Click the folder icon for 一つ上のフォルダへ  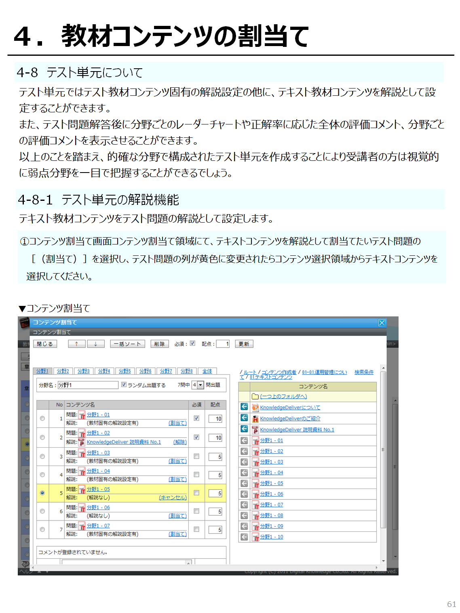[255, 396]
